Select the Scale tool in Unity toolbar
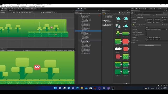The image size is (168, 94). click(x=12, y=9)
